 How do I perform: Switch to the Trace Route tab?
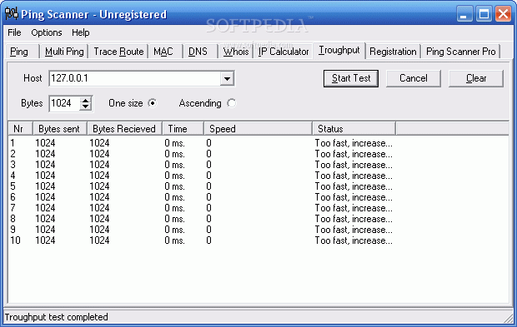pos(118,52)
